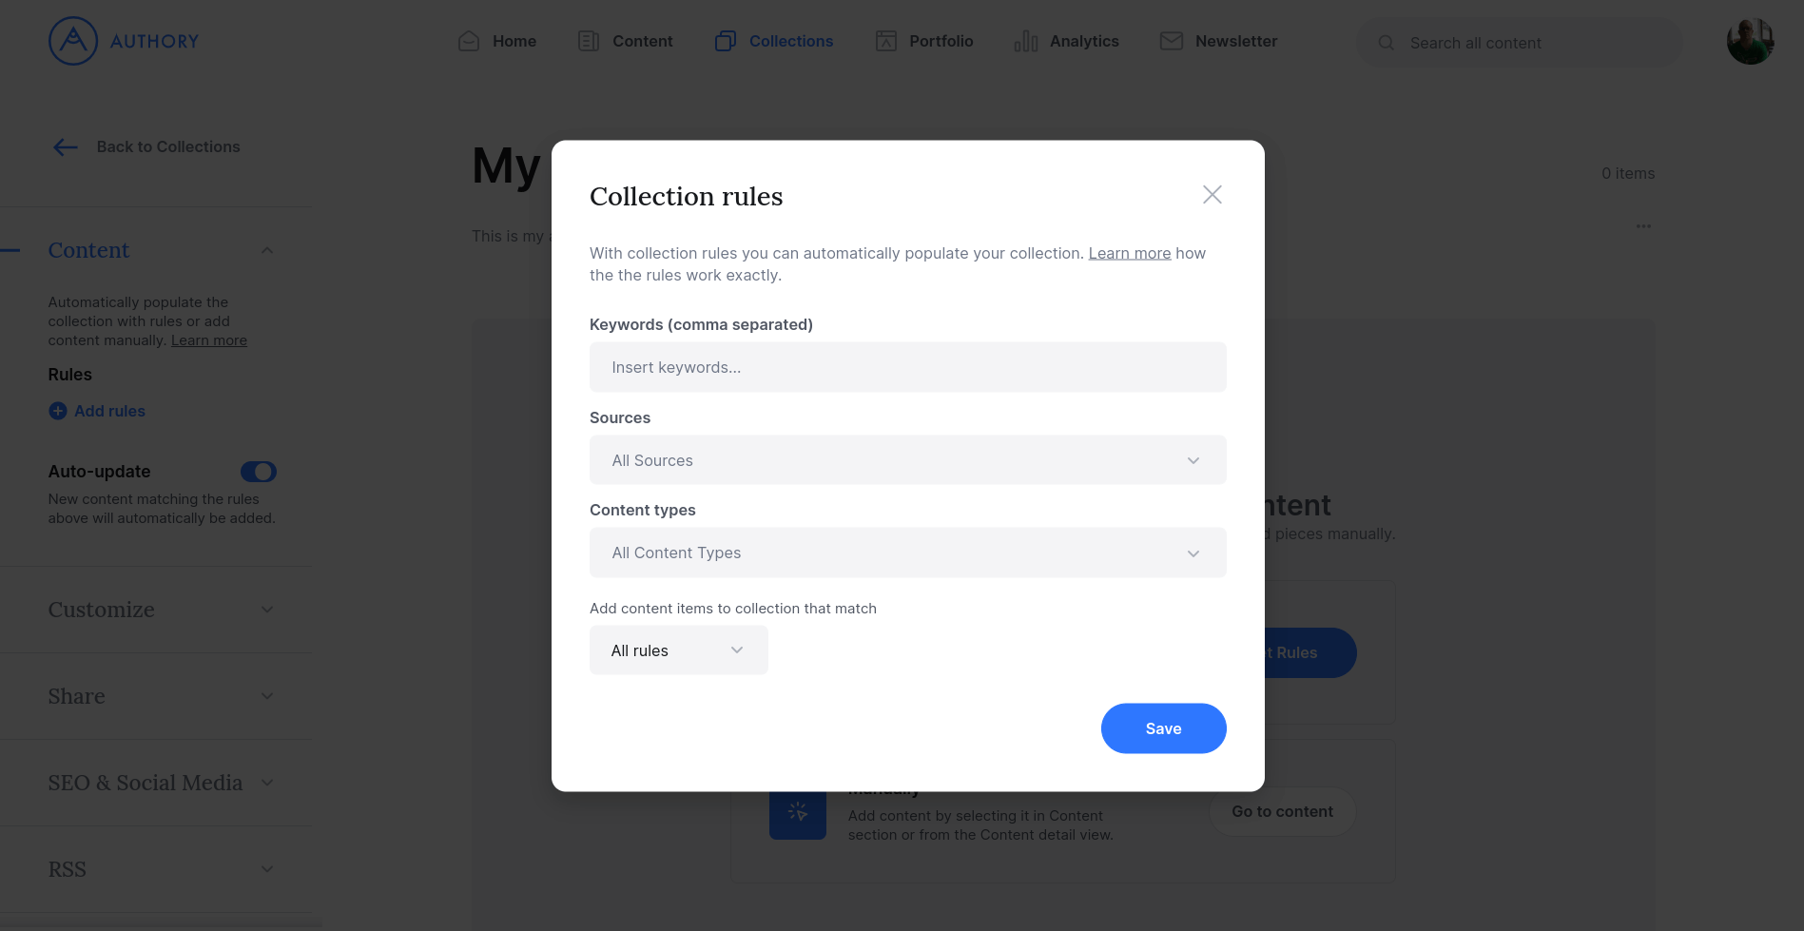Close the Collection rules dialog

1212,195
